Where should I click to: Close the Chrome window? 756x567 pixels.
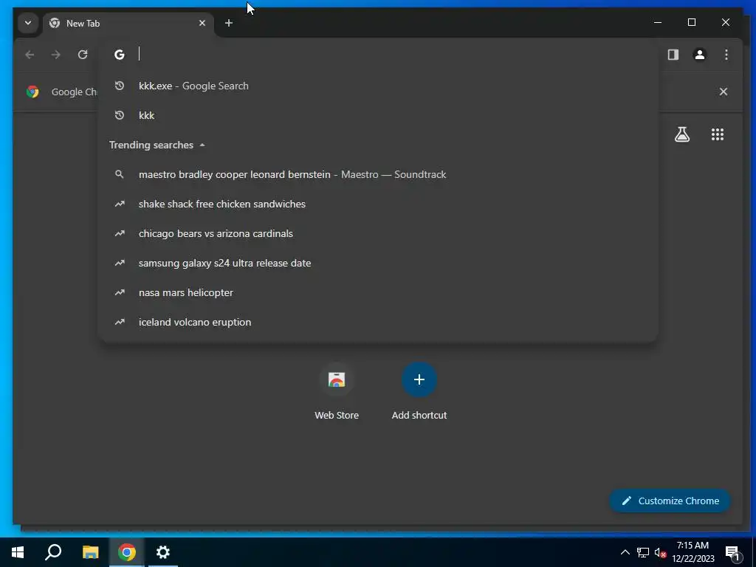tap(726, 22)
